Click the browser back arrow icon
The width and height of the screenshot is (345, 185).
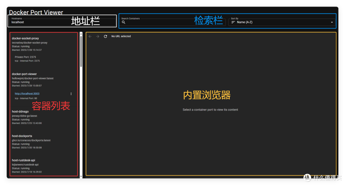click(x=90, y=36)
